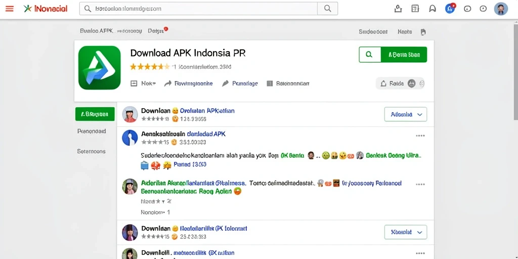
Task: Open the user profile avatar
Action: [501, 9]
